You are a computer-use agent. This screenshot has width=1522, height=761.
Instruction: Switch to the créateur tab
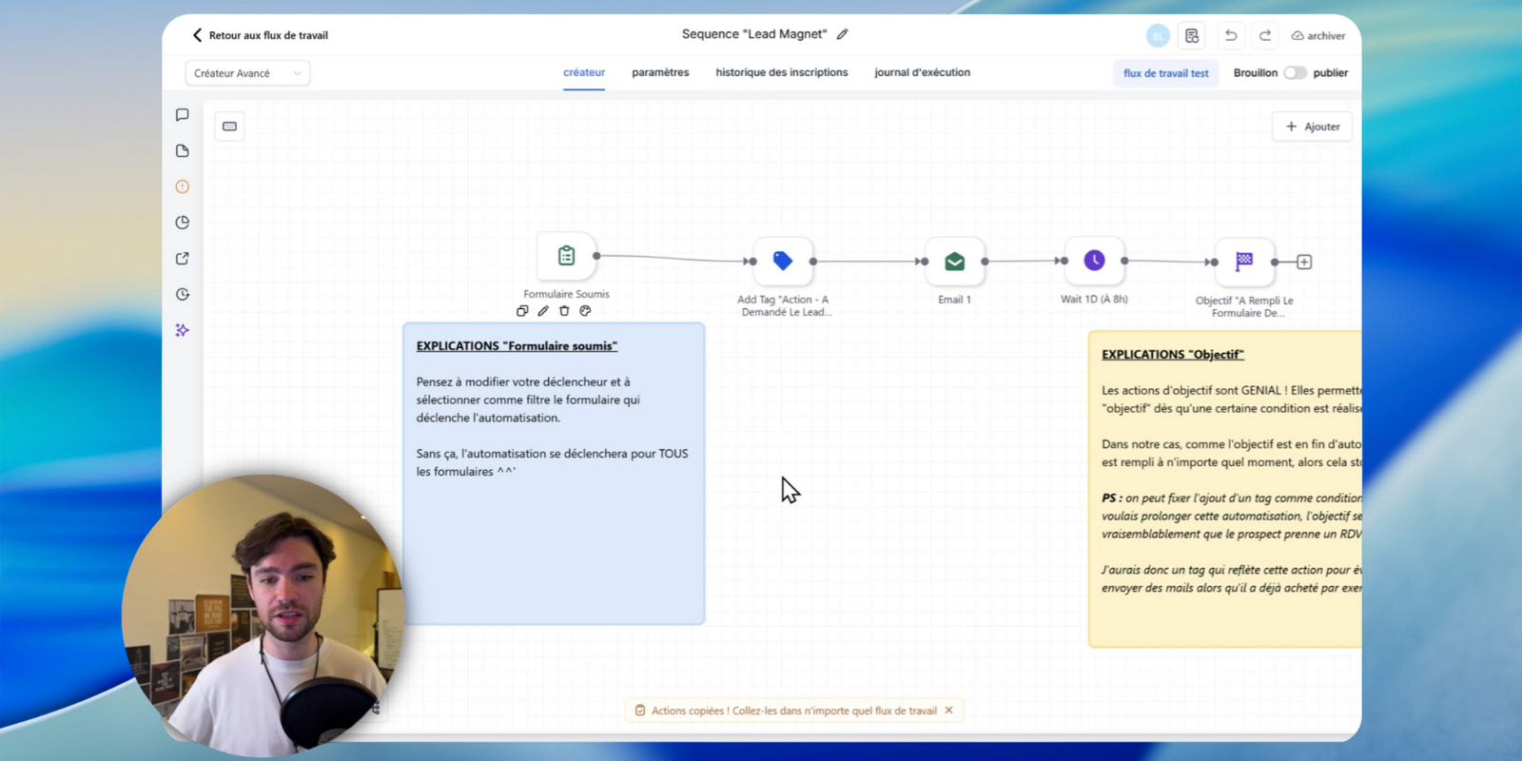[584, 72]
